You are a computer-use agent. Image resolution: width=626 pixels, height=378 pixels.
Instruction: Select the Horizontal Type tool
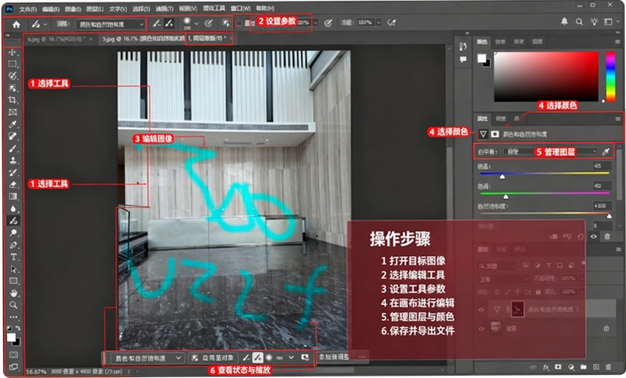pyautogui.click(x=13, y=257)
